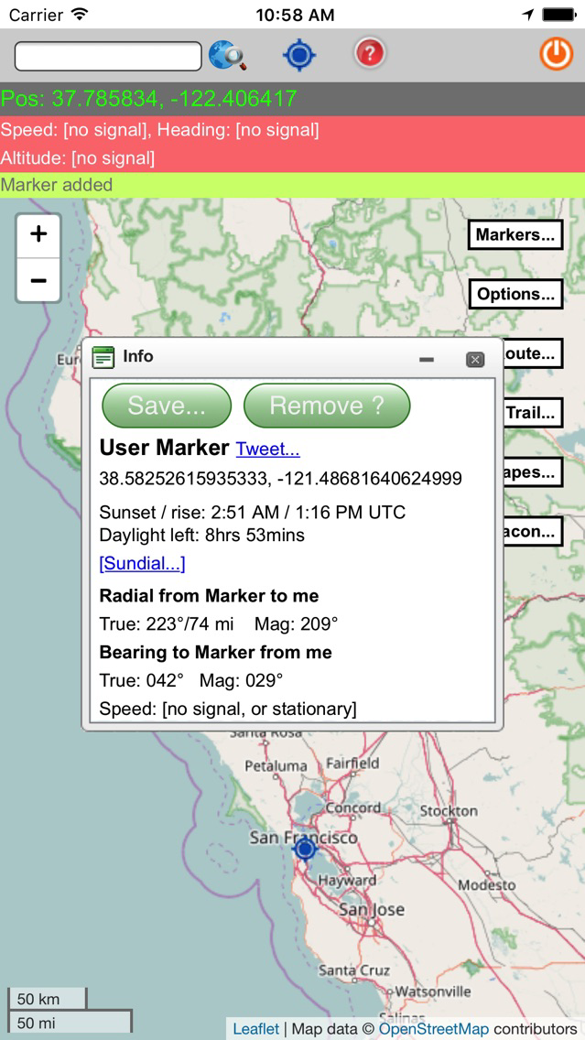This screenshot has height=1040, width=585.
Task: Open help with the red question mark
Action: click(x=370, y=54)
